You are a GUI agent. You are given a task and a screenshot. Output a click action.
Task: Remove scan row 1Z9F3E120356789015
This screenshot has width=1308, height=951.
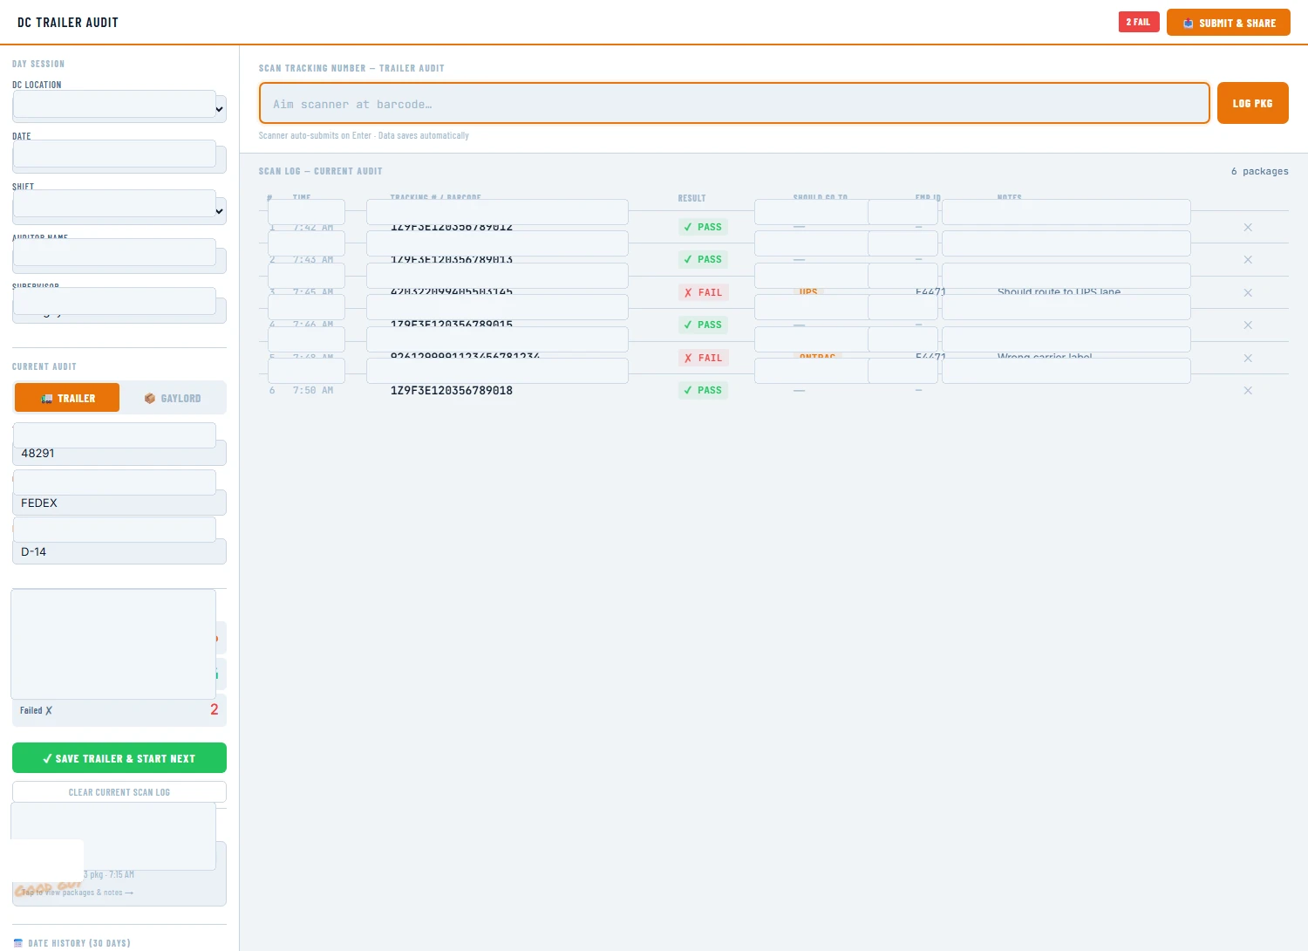[1248, 325]
